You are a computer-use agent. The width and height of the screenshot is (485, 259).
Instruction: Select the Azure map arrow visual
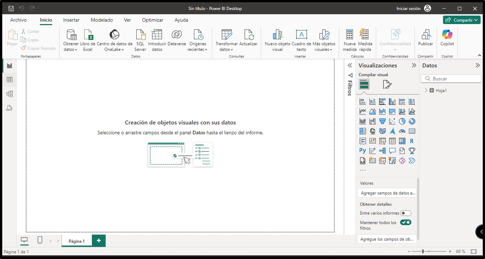click(392, 131)
